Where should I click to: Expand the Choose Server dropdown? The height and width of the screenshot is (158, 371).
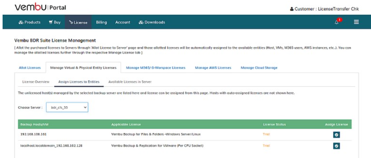coord(67,107)
